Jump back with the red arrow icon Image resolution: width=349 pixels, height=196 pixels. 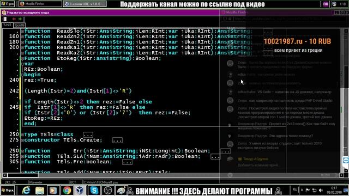[14, 19]
